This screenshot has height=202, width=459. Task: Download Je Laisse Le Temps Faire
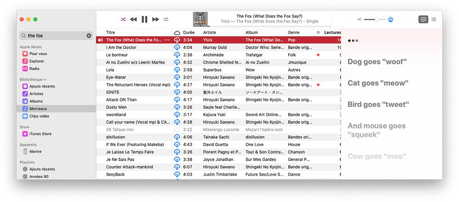pyautogui.click(x=177, y=152)
